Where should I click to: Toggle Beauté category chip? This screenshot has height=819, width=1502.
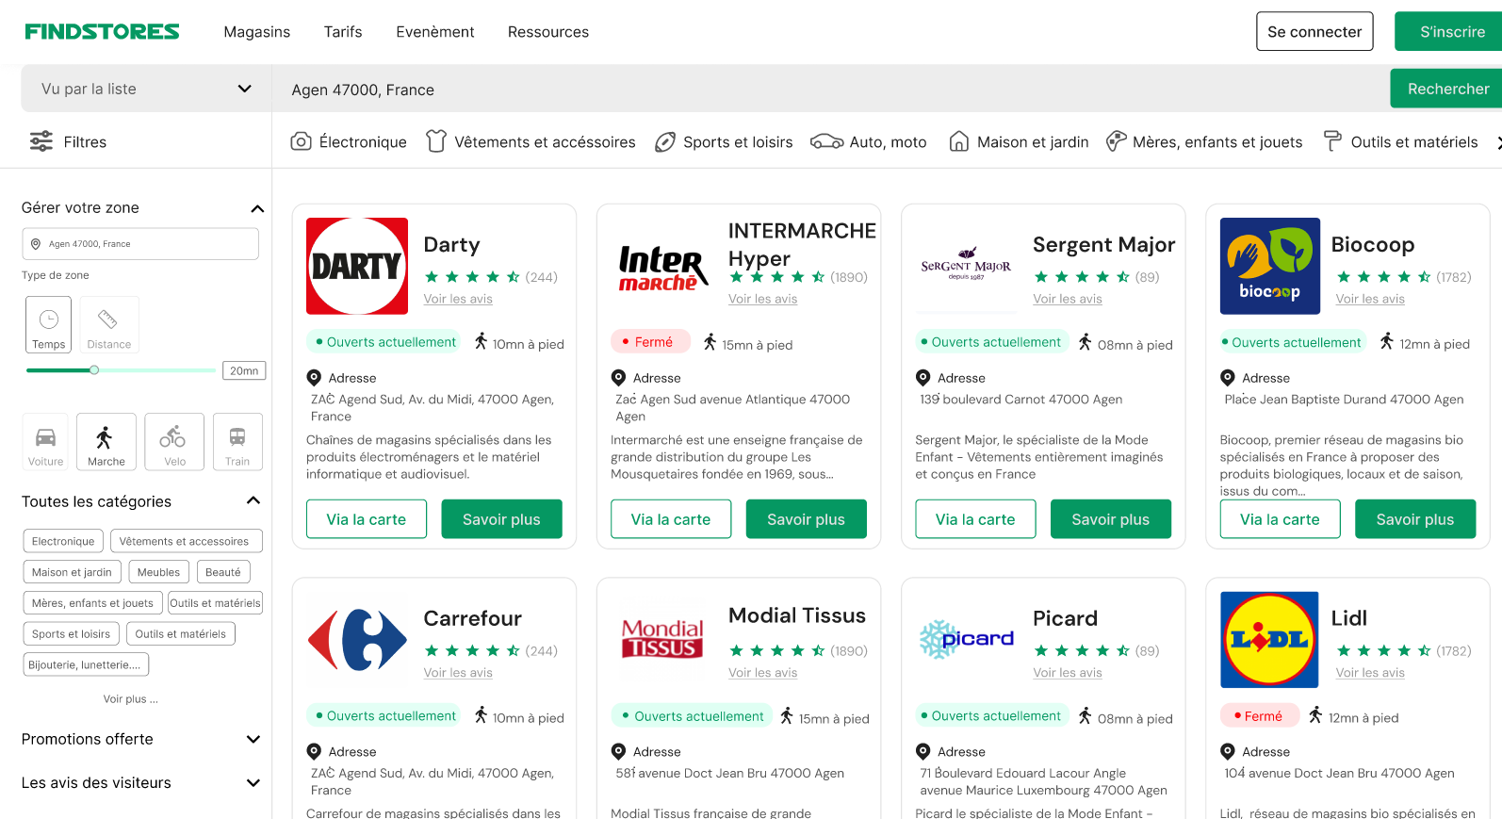pos(223,572)
